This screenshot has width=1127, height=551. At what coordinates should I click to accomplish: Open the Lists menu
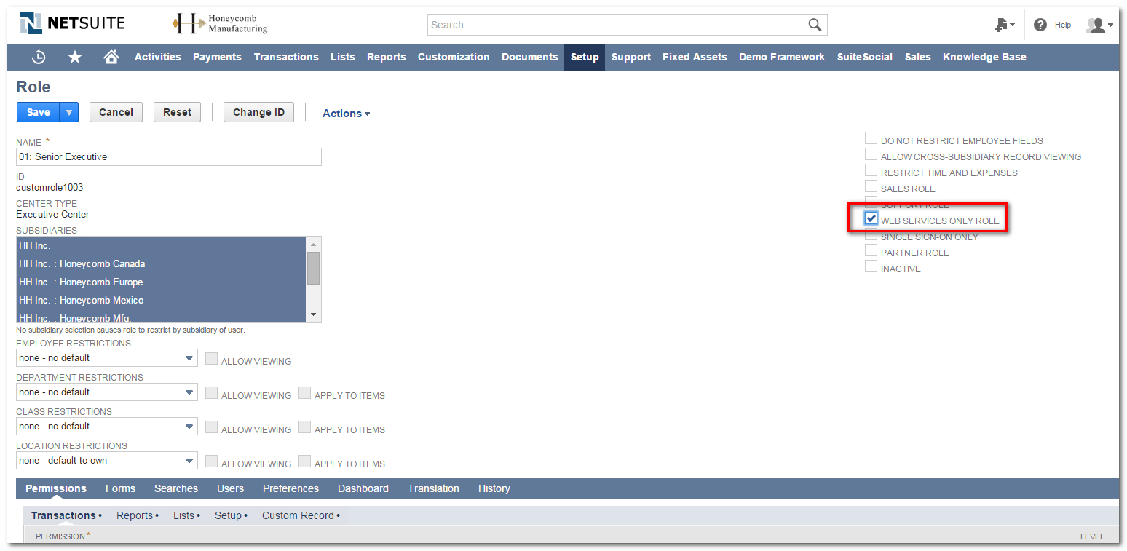click(x=342, y=57)
